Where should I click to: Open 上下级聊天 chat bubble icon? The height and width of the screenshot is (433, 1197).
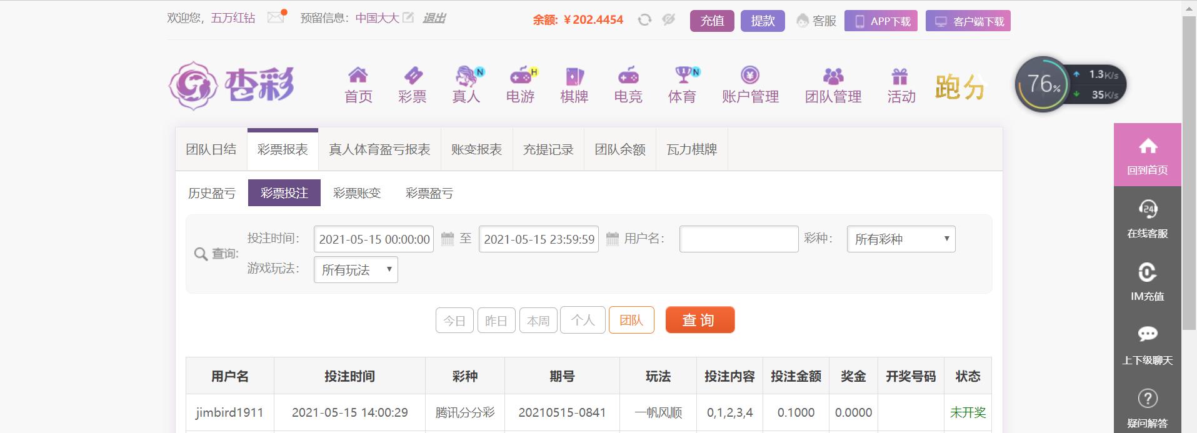coord(1148,345)
